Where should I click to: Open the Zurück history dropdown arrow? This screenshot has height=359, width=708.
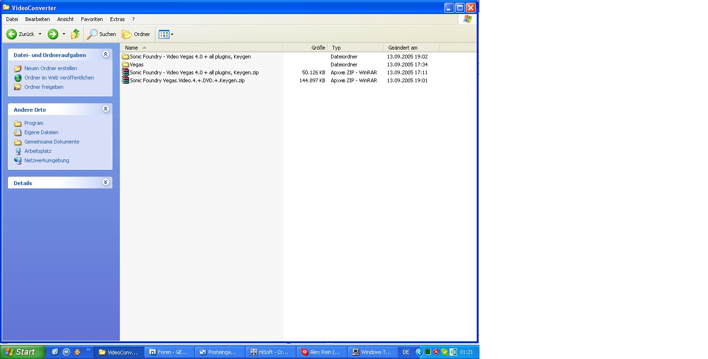pyautogui.click(x=40, y=34)
